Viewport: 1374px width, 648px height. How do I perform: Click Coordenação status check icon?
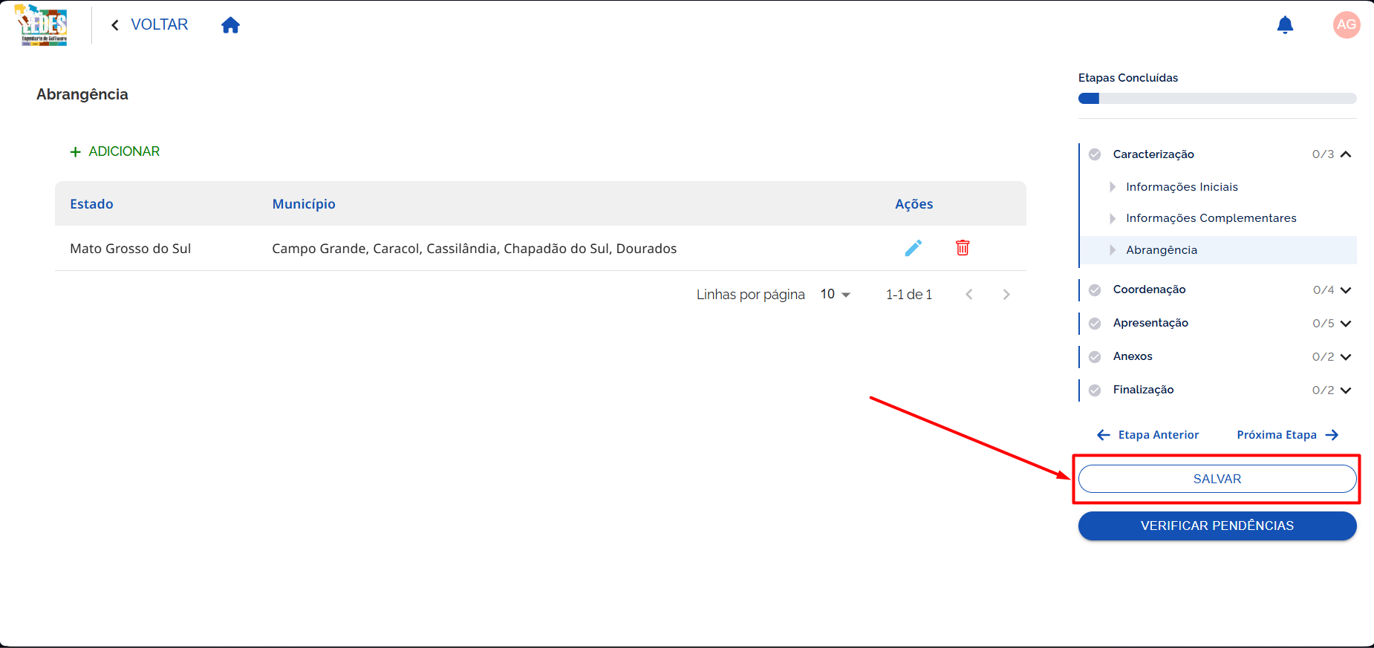click(x=1095, y=290)
